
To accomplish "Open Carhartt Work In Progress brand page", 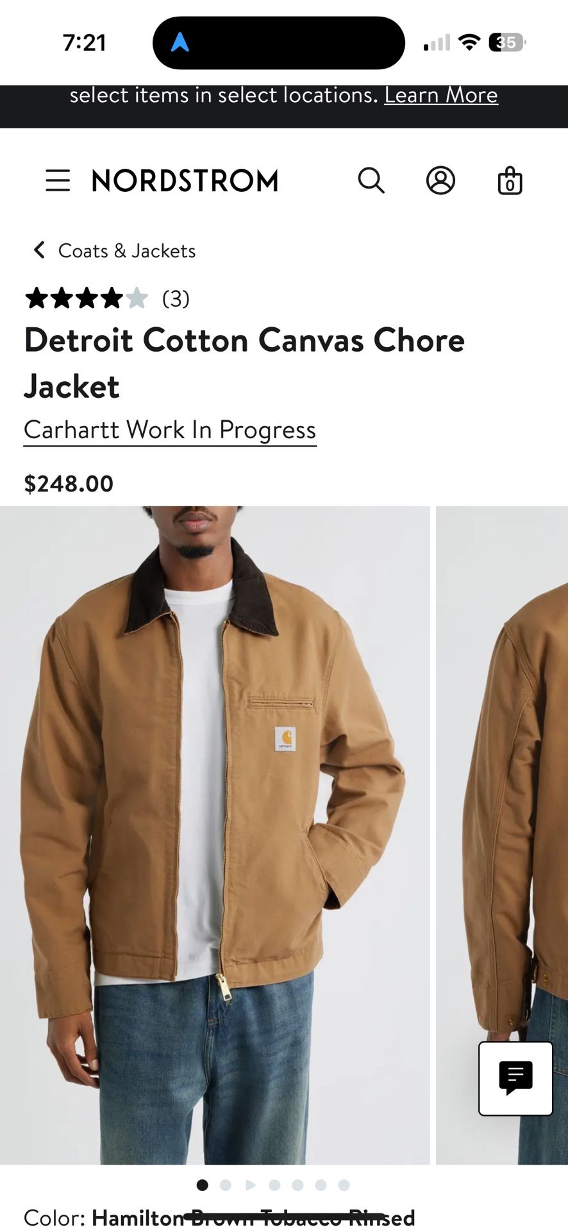I will 170,430.
